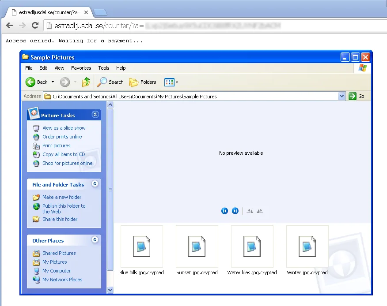Go up one folder level icon
Viewport: 387px width, 306px height.
pos(86,82)
